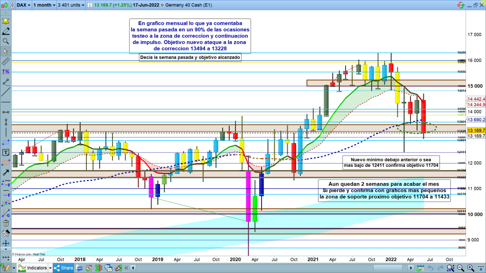Screen dimensions: 486x273
Task: Select the pencil drawing tool
Action: [6, 31]
